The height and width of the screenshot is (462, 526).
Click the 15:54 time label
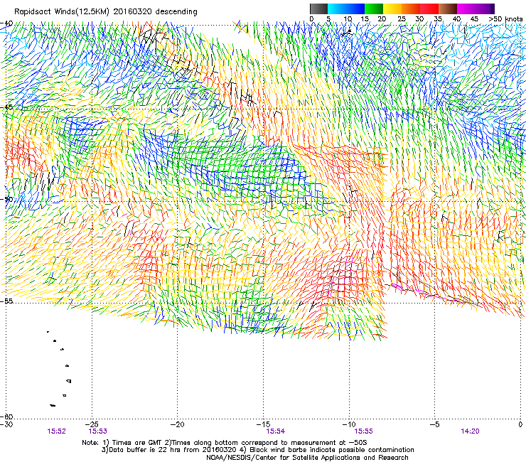point(276,431)
